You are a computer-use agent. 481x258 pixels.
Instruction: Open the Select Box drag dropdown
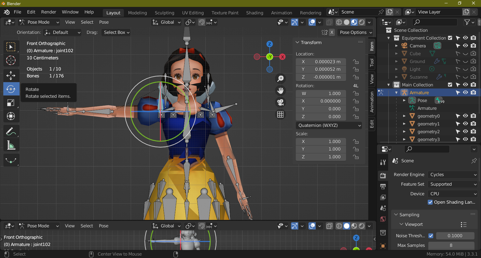tap(116, 32)
